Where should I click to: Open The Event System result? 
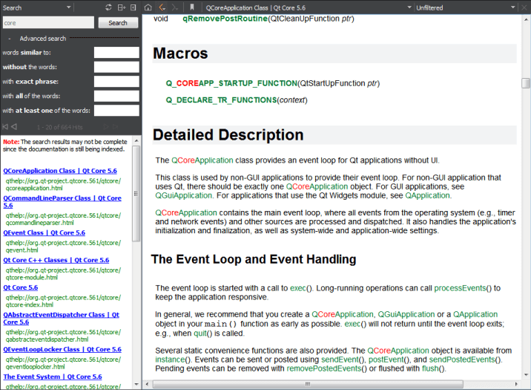click(53, 377)
